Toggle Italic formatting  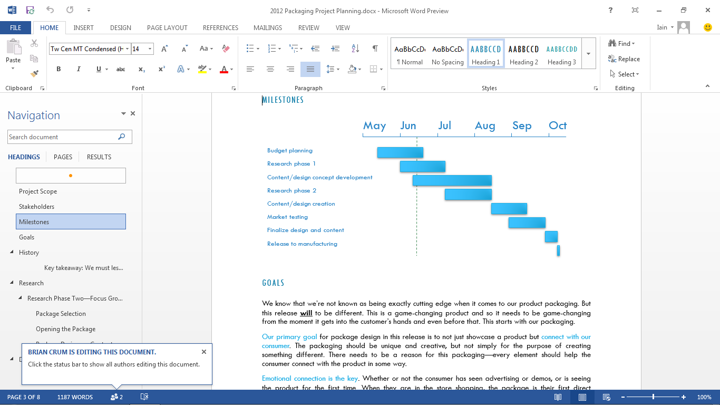79,69
